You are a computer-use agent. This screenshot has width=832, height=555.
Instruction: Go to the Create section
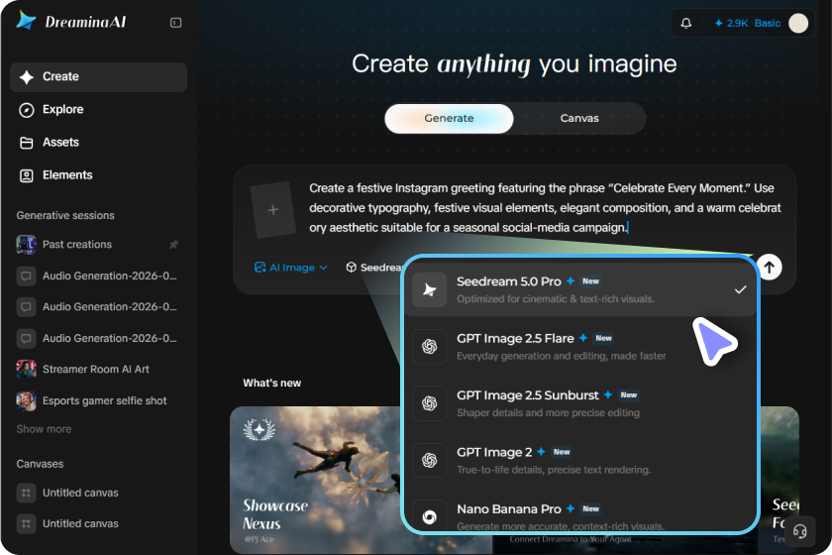[x=98, y=77]
